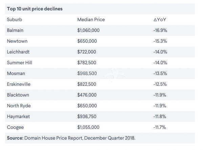Image resolution: width=203 pixels, height=150 pixels.
Task: Click the Haymarket suburb name
Action: (18, 117)
